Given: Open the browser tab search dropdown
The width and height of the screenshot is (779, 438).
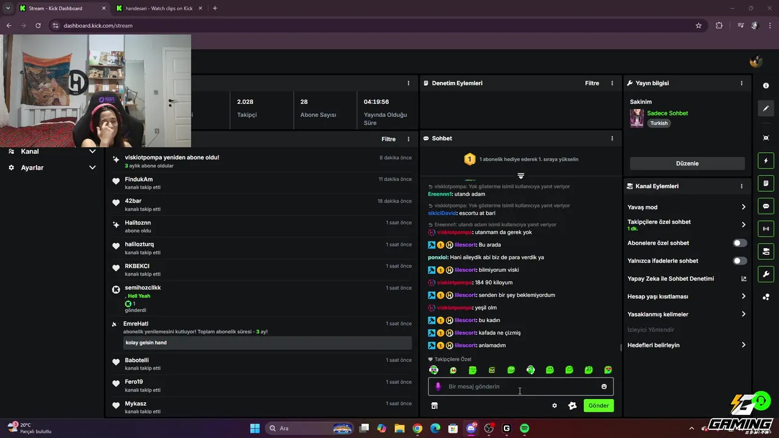Looking at the screenshot, I should 8,9.
